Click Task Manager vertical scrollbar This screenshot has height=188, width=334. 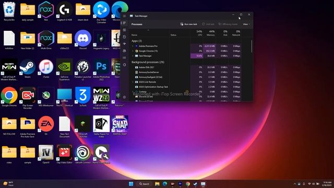(x=252, y=46)
